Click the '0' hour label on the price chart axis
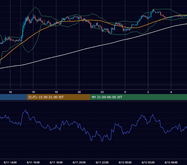 point(125,92)
